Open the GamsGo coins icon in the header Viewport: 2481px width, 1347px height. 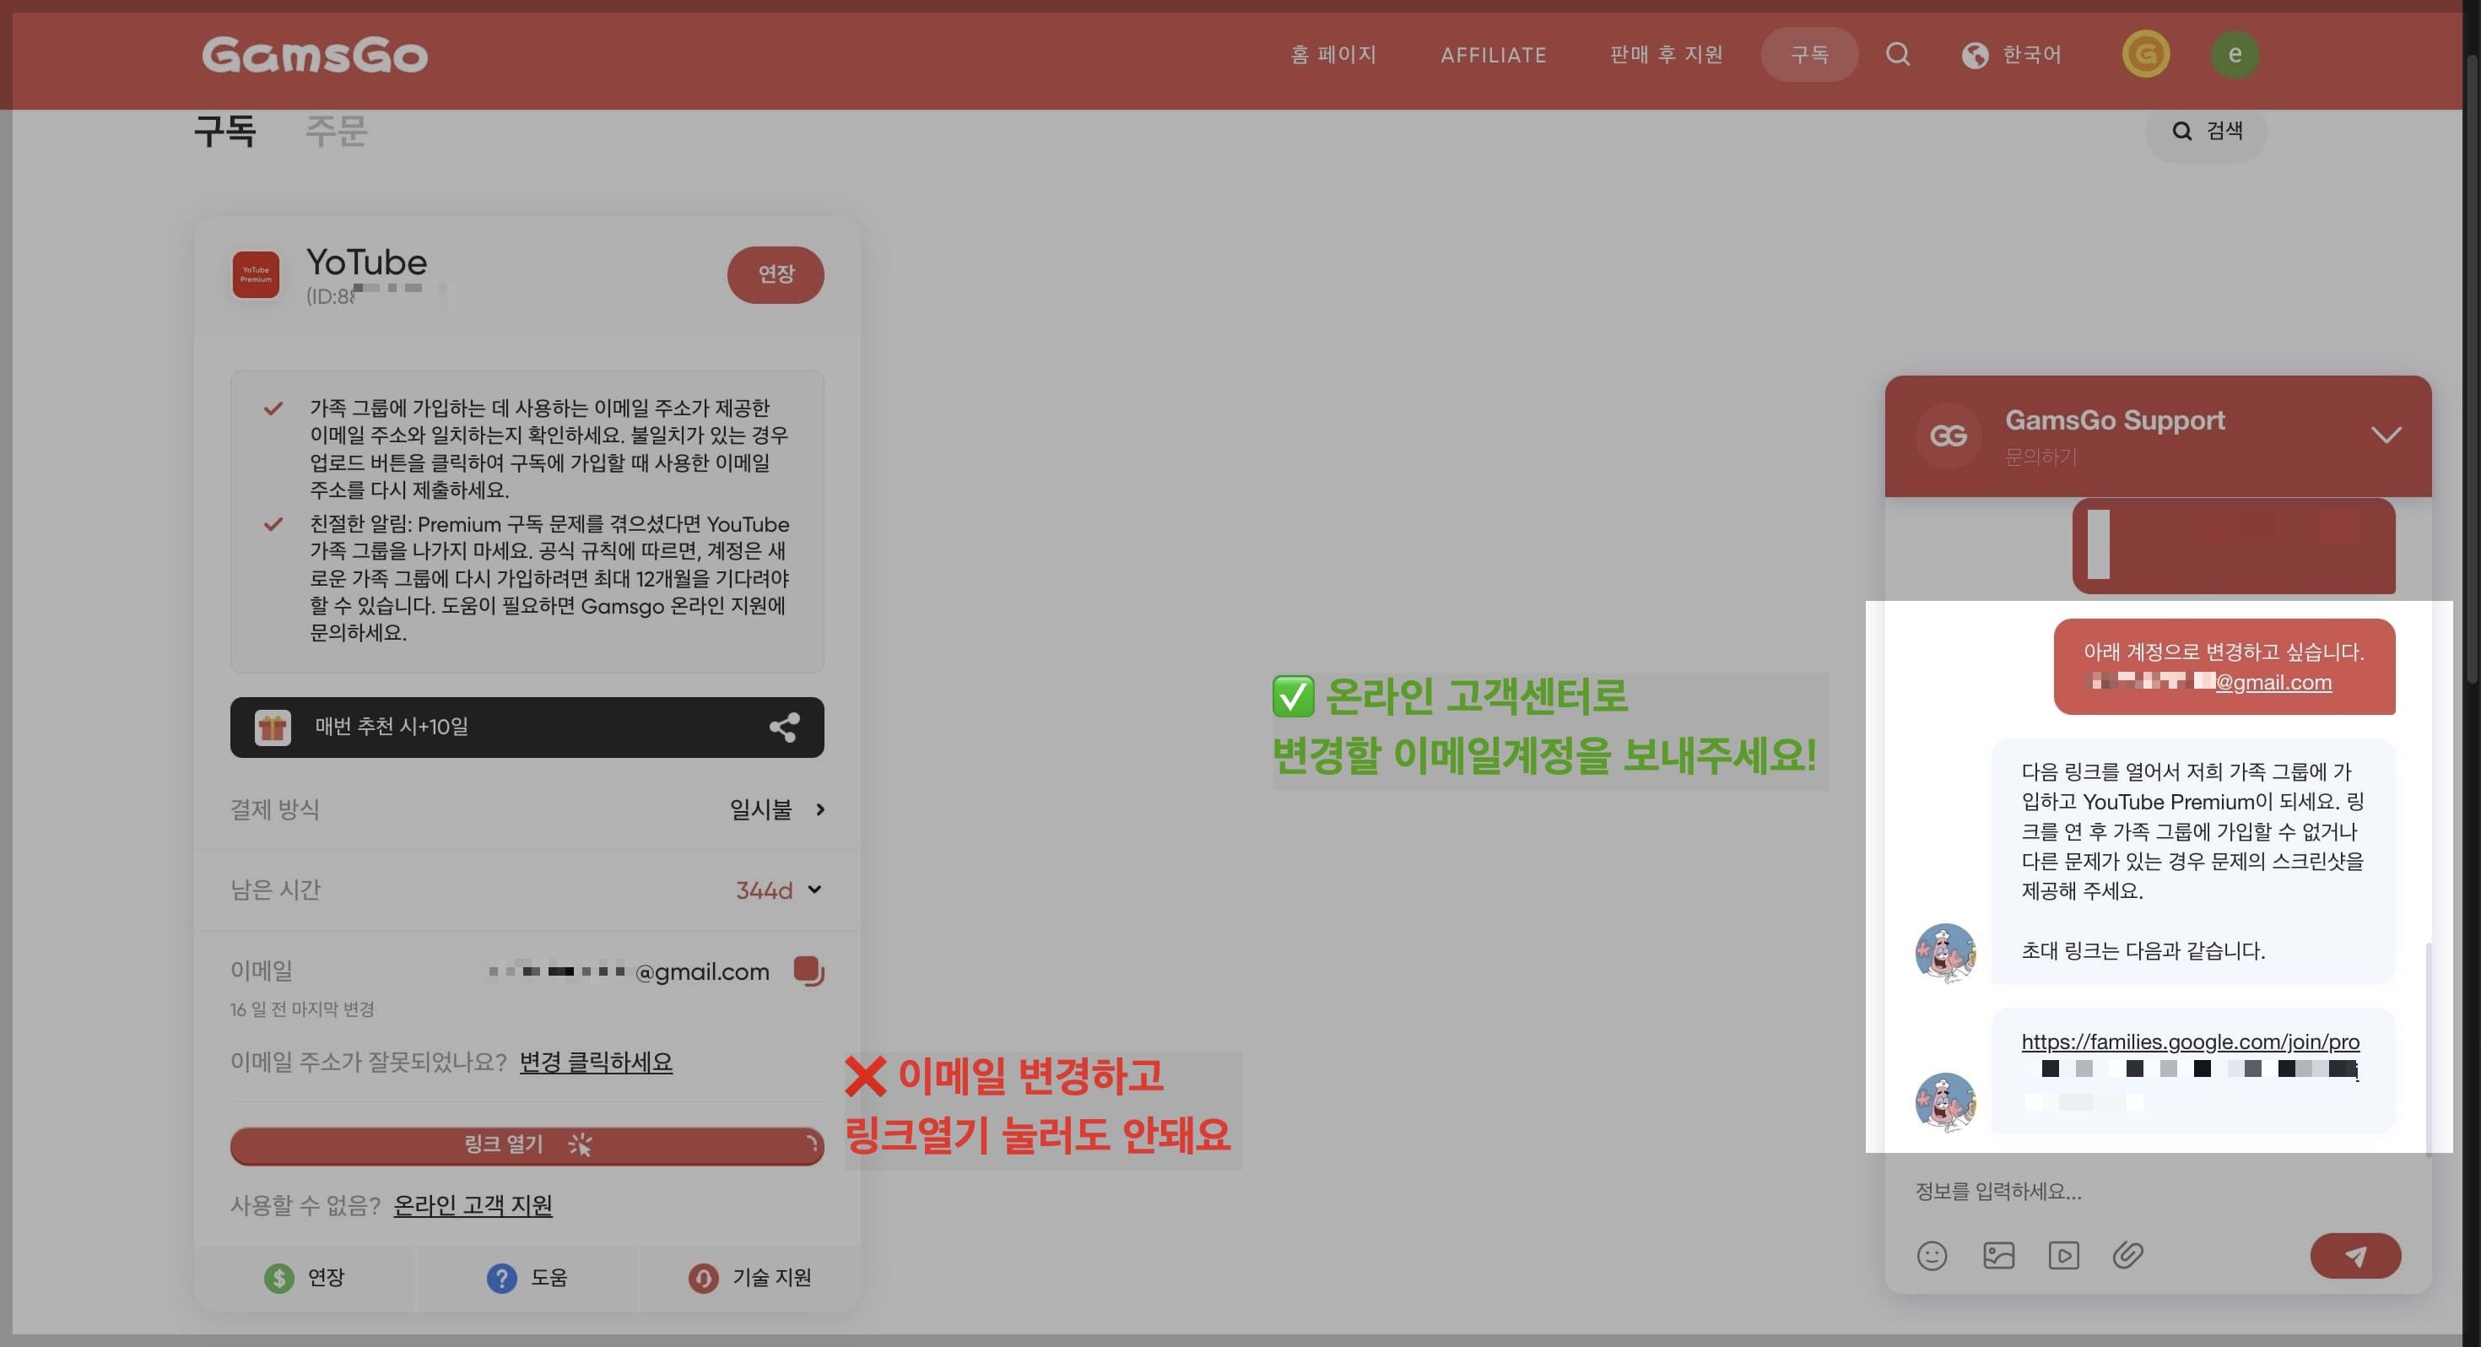(2145, 55)
